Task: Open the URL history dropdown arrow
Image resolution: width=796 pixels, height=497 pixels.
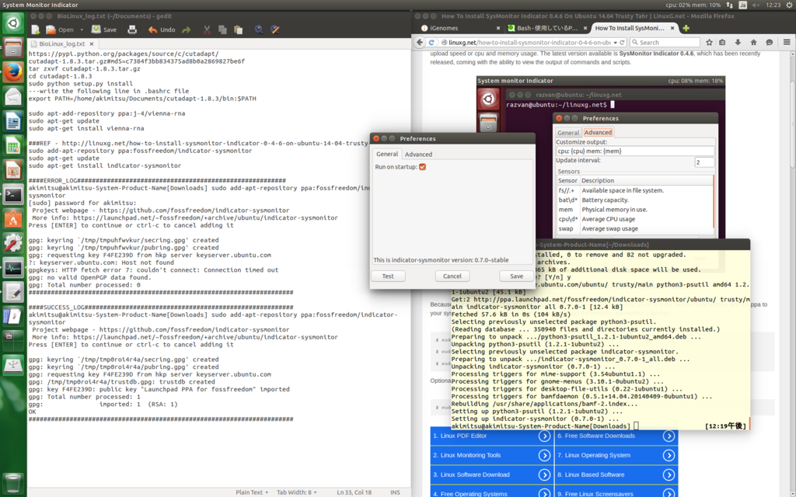Action: tap(616, 43)
